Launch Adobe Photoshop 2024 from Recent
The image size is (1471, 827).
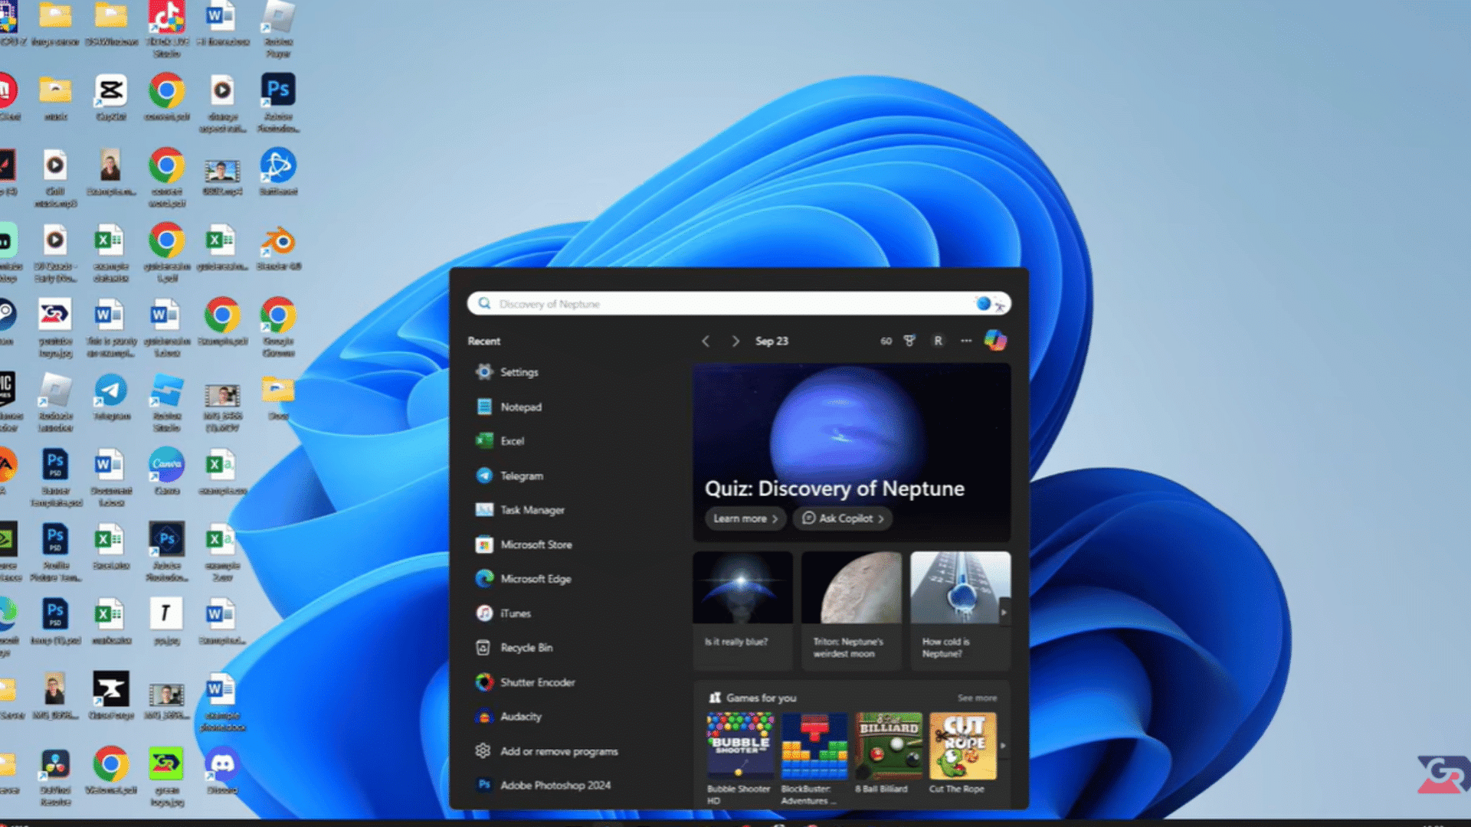click(544, 785)
